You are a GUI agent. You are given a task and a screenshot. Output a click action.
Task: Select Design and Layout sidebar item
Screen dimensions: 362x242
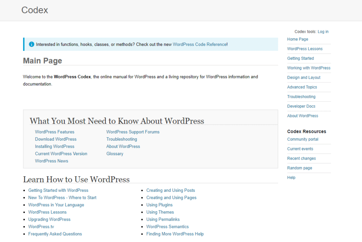tap(304, 77)
